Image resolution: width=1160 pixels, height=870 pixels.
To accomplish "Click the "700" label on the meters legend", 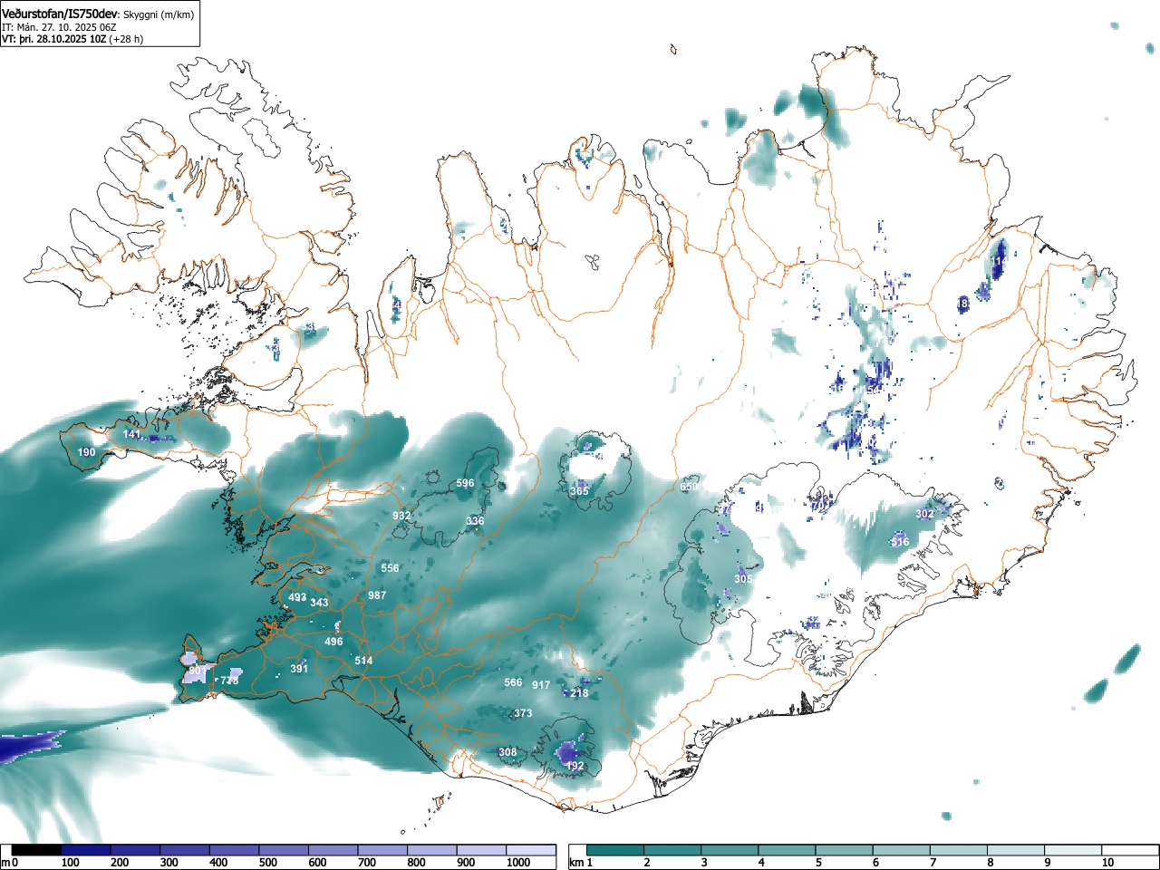I will [x=367, y=863].
